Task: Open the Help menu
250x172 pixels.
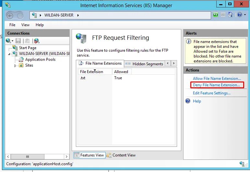Action: pos(40,25)
